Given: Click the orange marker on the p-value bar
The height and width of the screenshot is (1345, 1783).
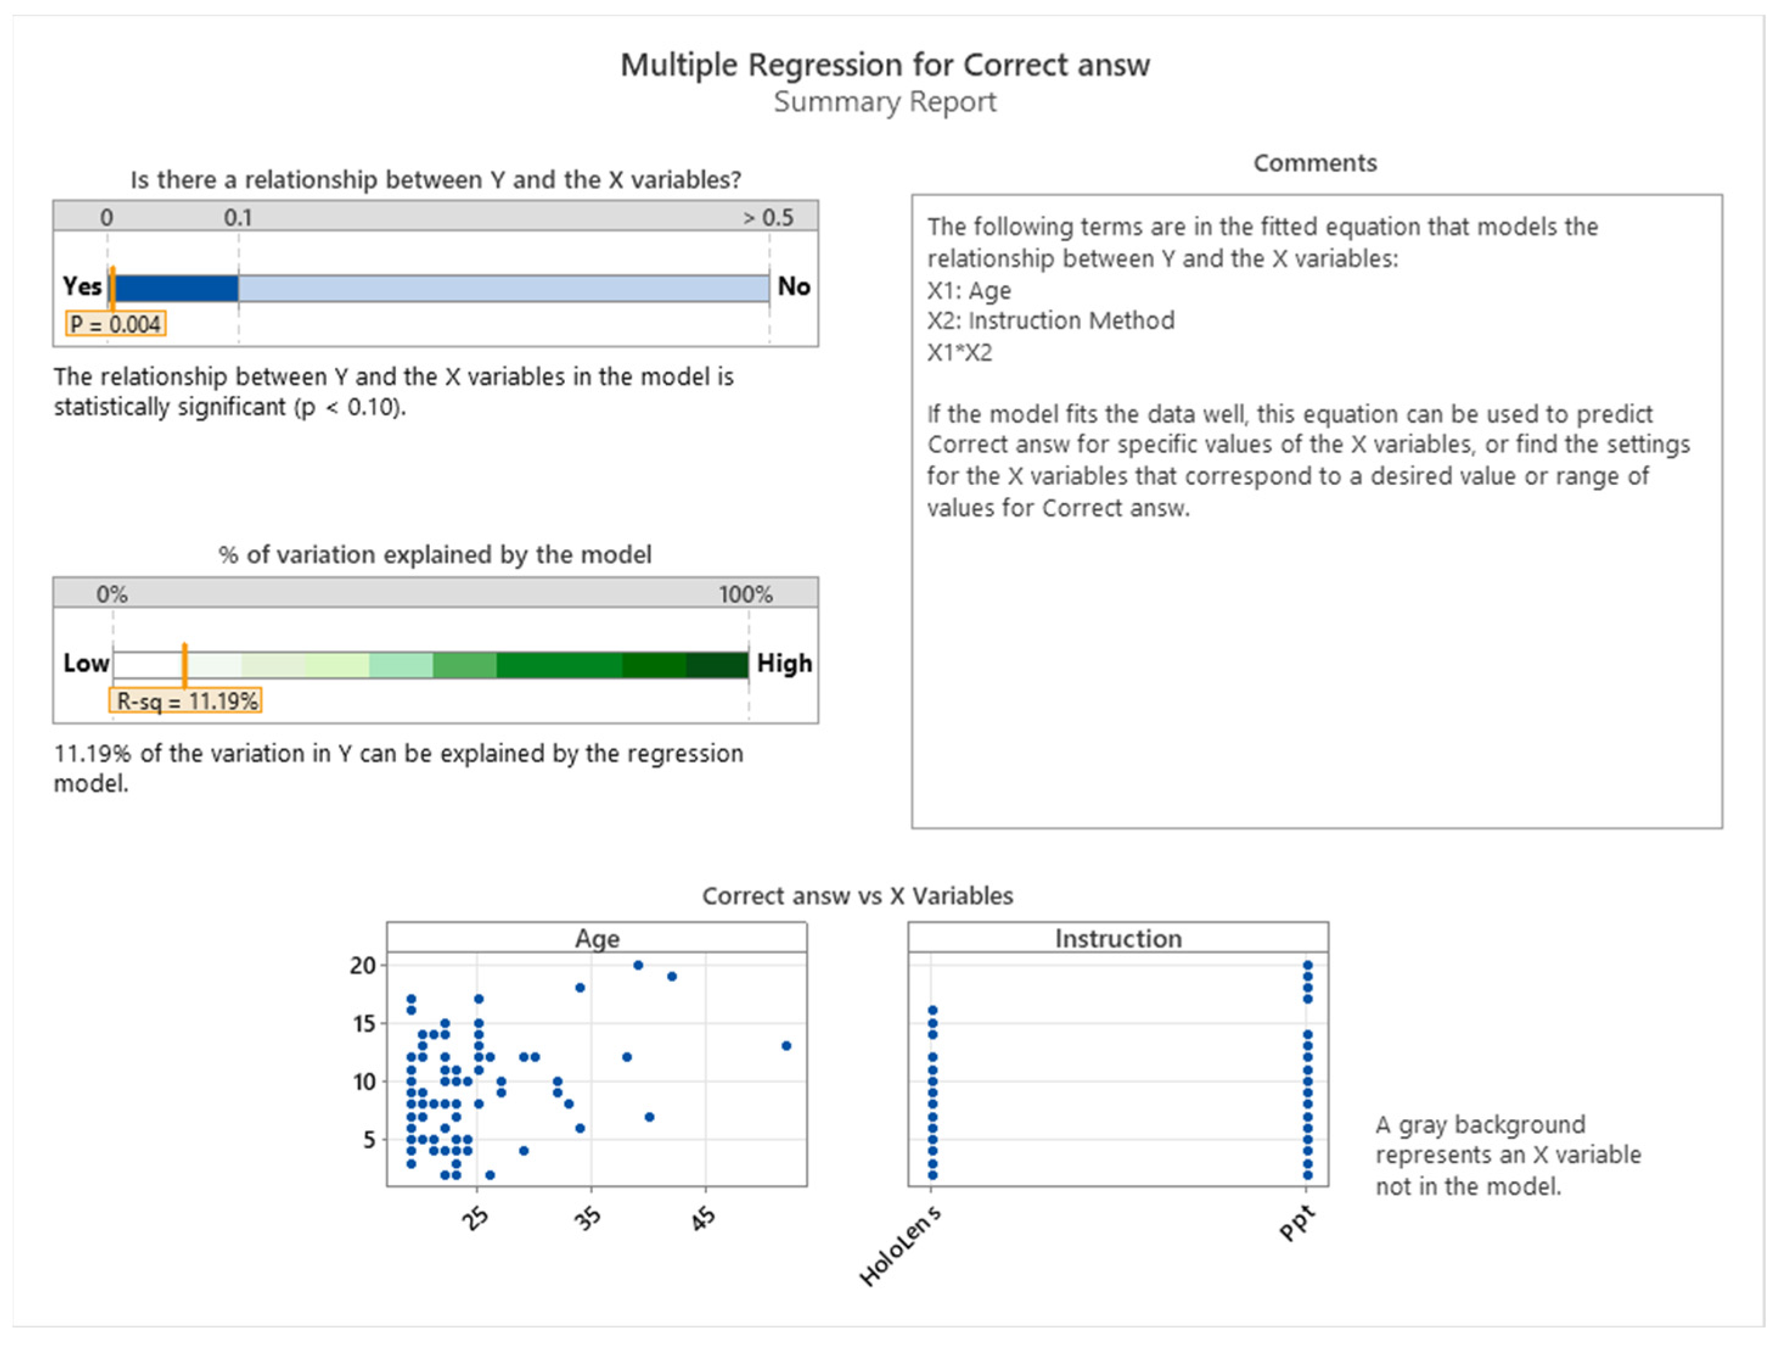Looking at the screenshot, I should pyautogui.click(x=113, y=287).
